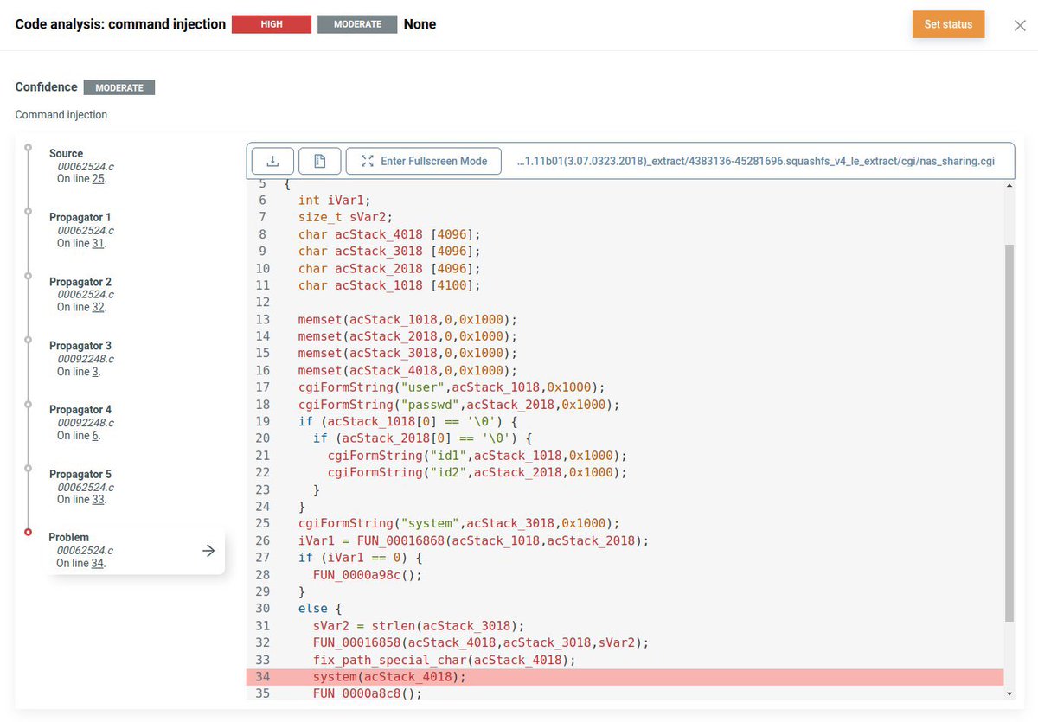Viewport: 1038px width, 722px height.
Task: Click the scrollbar up arrow in code viewer
Action: pyautogui.click(x=1009, y=186)
